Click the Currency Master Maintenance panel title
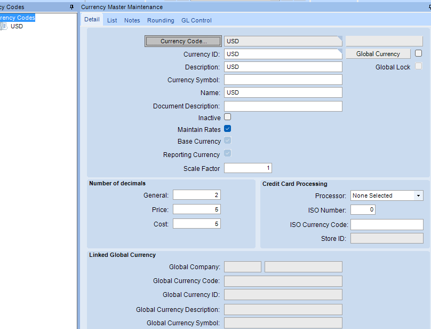 click(122, 7)
